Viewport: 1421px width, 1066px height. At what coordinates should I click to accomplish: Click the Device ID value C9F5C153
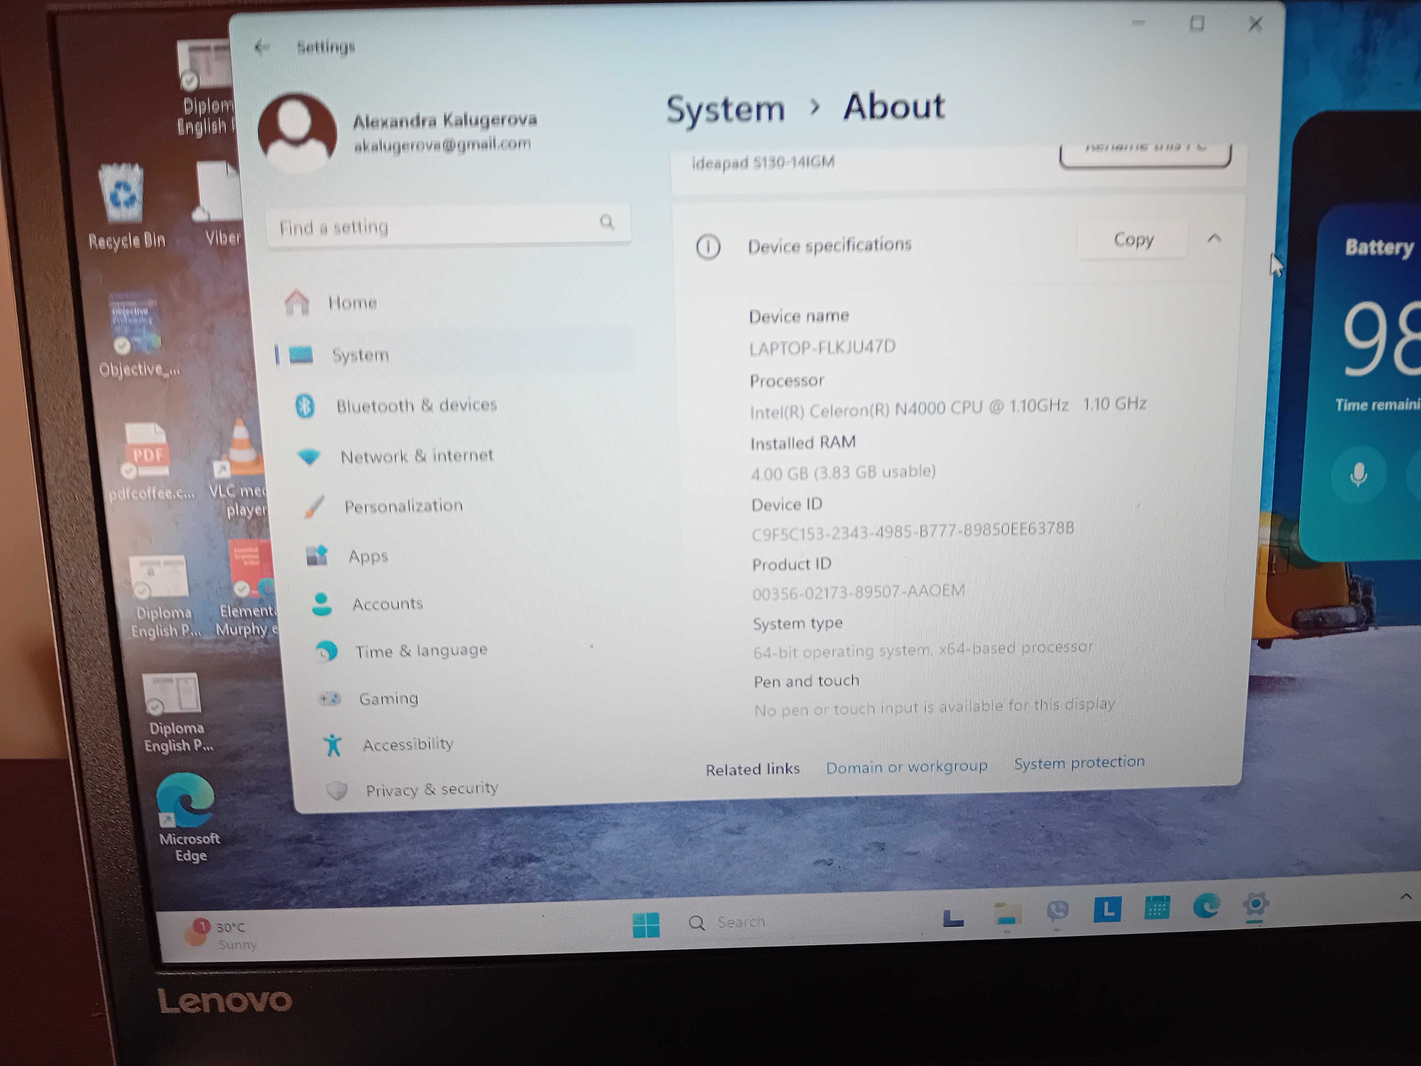coord(913,531)
